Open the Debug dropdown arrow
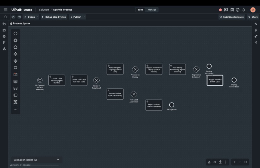Image resolution: width=260 pixels, height=168 pixels. tap(37, 17)
